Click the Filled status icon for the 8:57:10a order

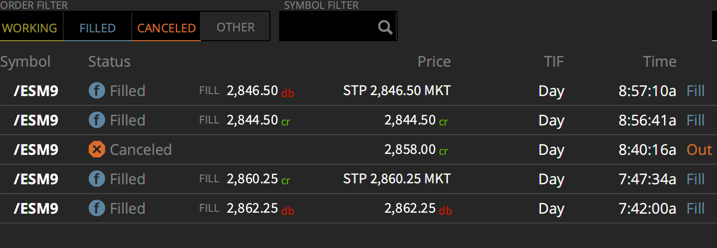[x=96, y=91]
